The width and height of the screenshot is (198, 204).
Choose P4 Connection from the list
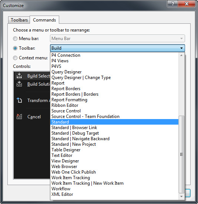coord(114,55)
